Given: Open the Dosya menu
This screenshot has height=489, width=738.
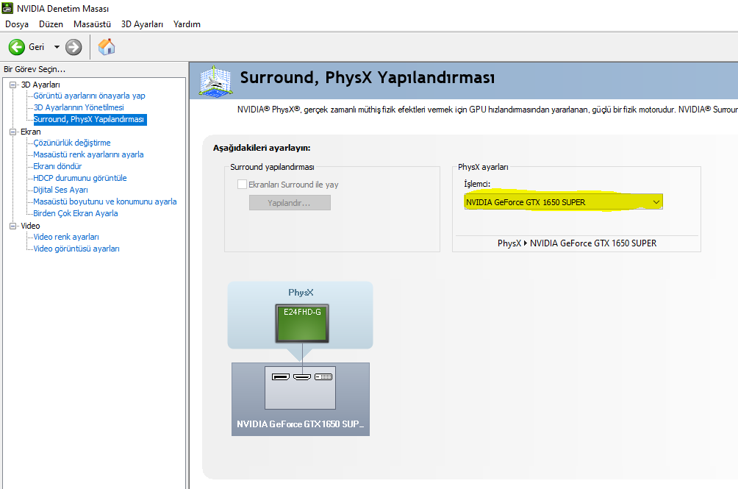Looking at the screenshot, I should coord(17,24).
